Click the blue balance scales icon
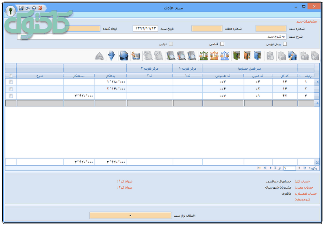This screenshot has height=226, width=325. click(225, 55)
